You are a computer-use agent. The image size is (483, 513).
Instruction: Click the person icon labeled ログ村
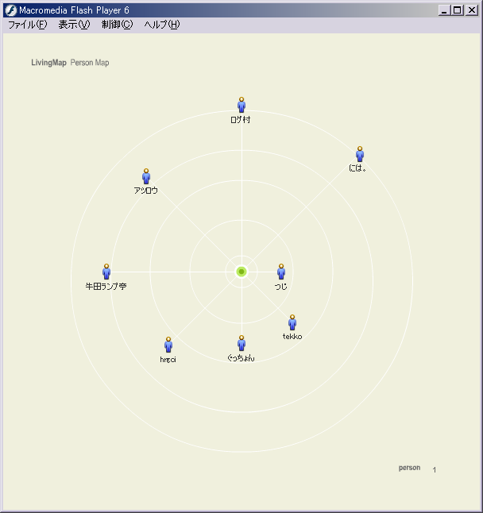[x=241, y=105]
